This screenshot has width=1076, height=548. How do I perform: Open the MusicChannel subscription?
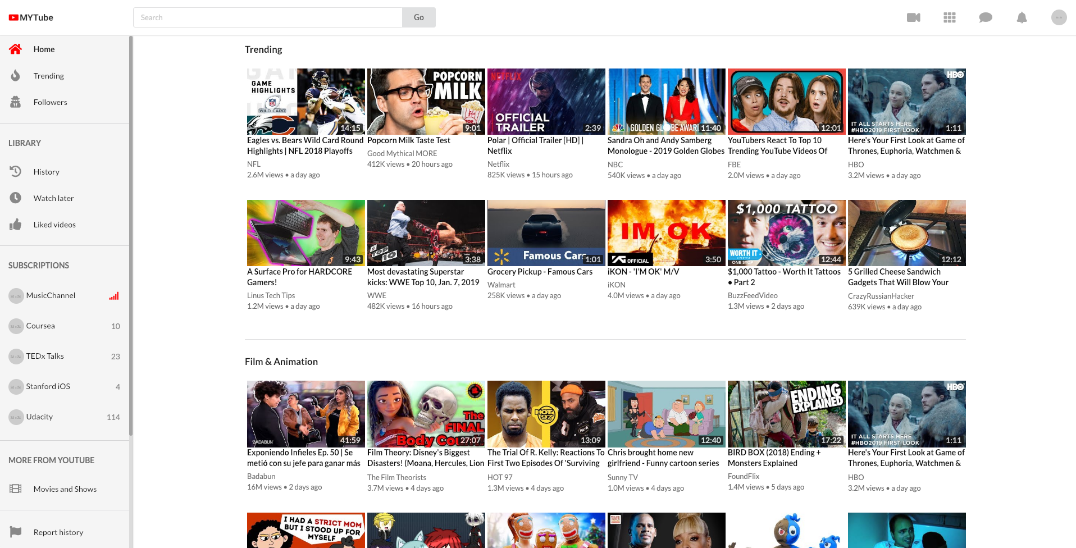click(x=65, y=295)
